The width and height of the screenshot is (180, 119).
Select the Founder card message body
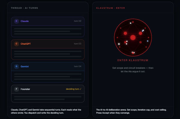[x=48, y=98]
